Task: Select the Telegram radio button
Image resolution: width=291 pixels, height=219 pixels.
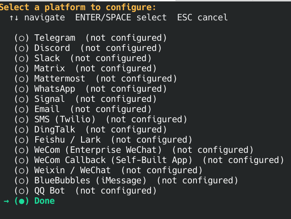Action: click(x=22, y=38)
